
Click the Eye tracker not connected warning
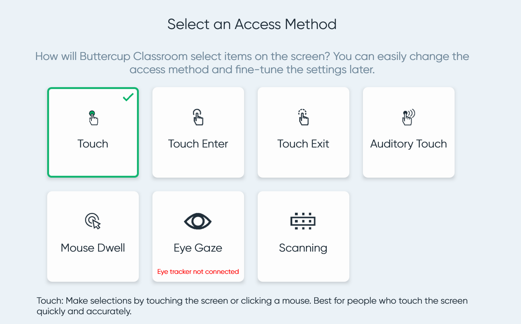(x=198, y=271)
